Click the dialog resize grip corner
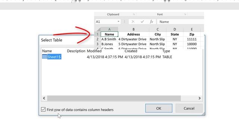239x134 pixels. point(204,114)
